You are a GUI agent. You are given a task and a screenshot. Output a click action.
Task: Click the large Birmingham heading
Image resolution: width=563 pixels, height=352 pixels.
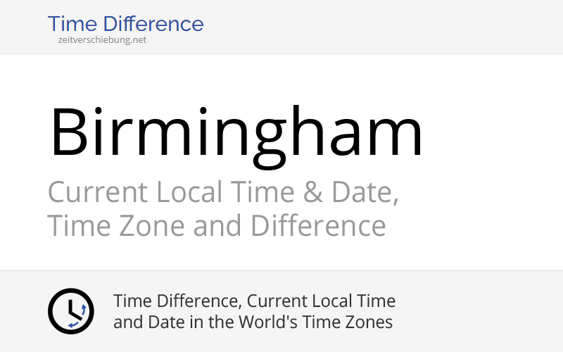coord(236,132)
